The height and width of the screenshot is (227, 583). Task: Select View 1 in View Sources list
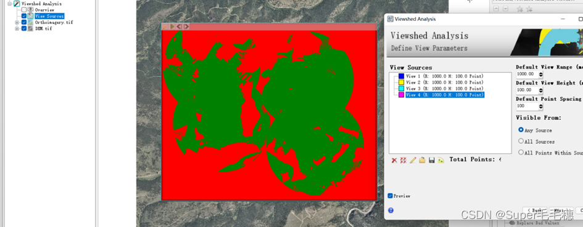coord(445,76)
